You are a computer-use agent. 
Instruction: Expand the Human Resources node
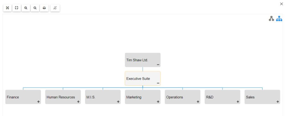[78, 102]
